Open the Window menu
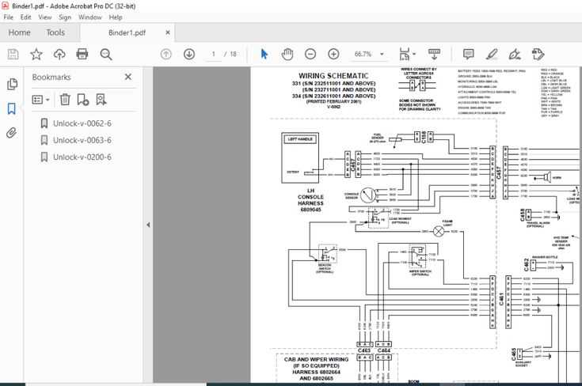582x386 pixels. tap(89, 17)
